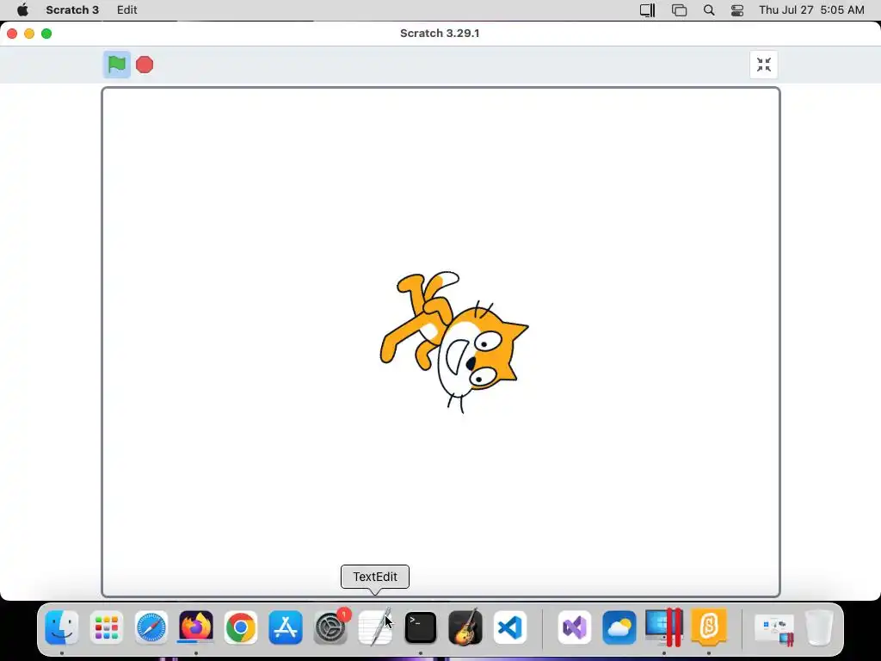Launch Visual Studio Code from the Dock
Screen dimensions: 881x661
click(510, 627)
